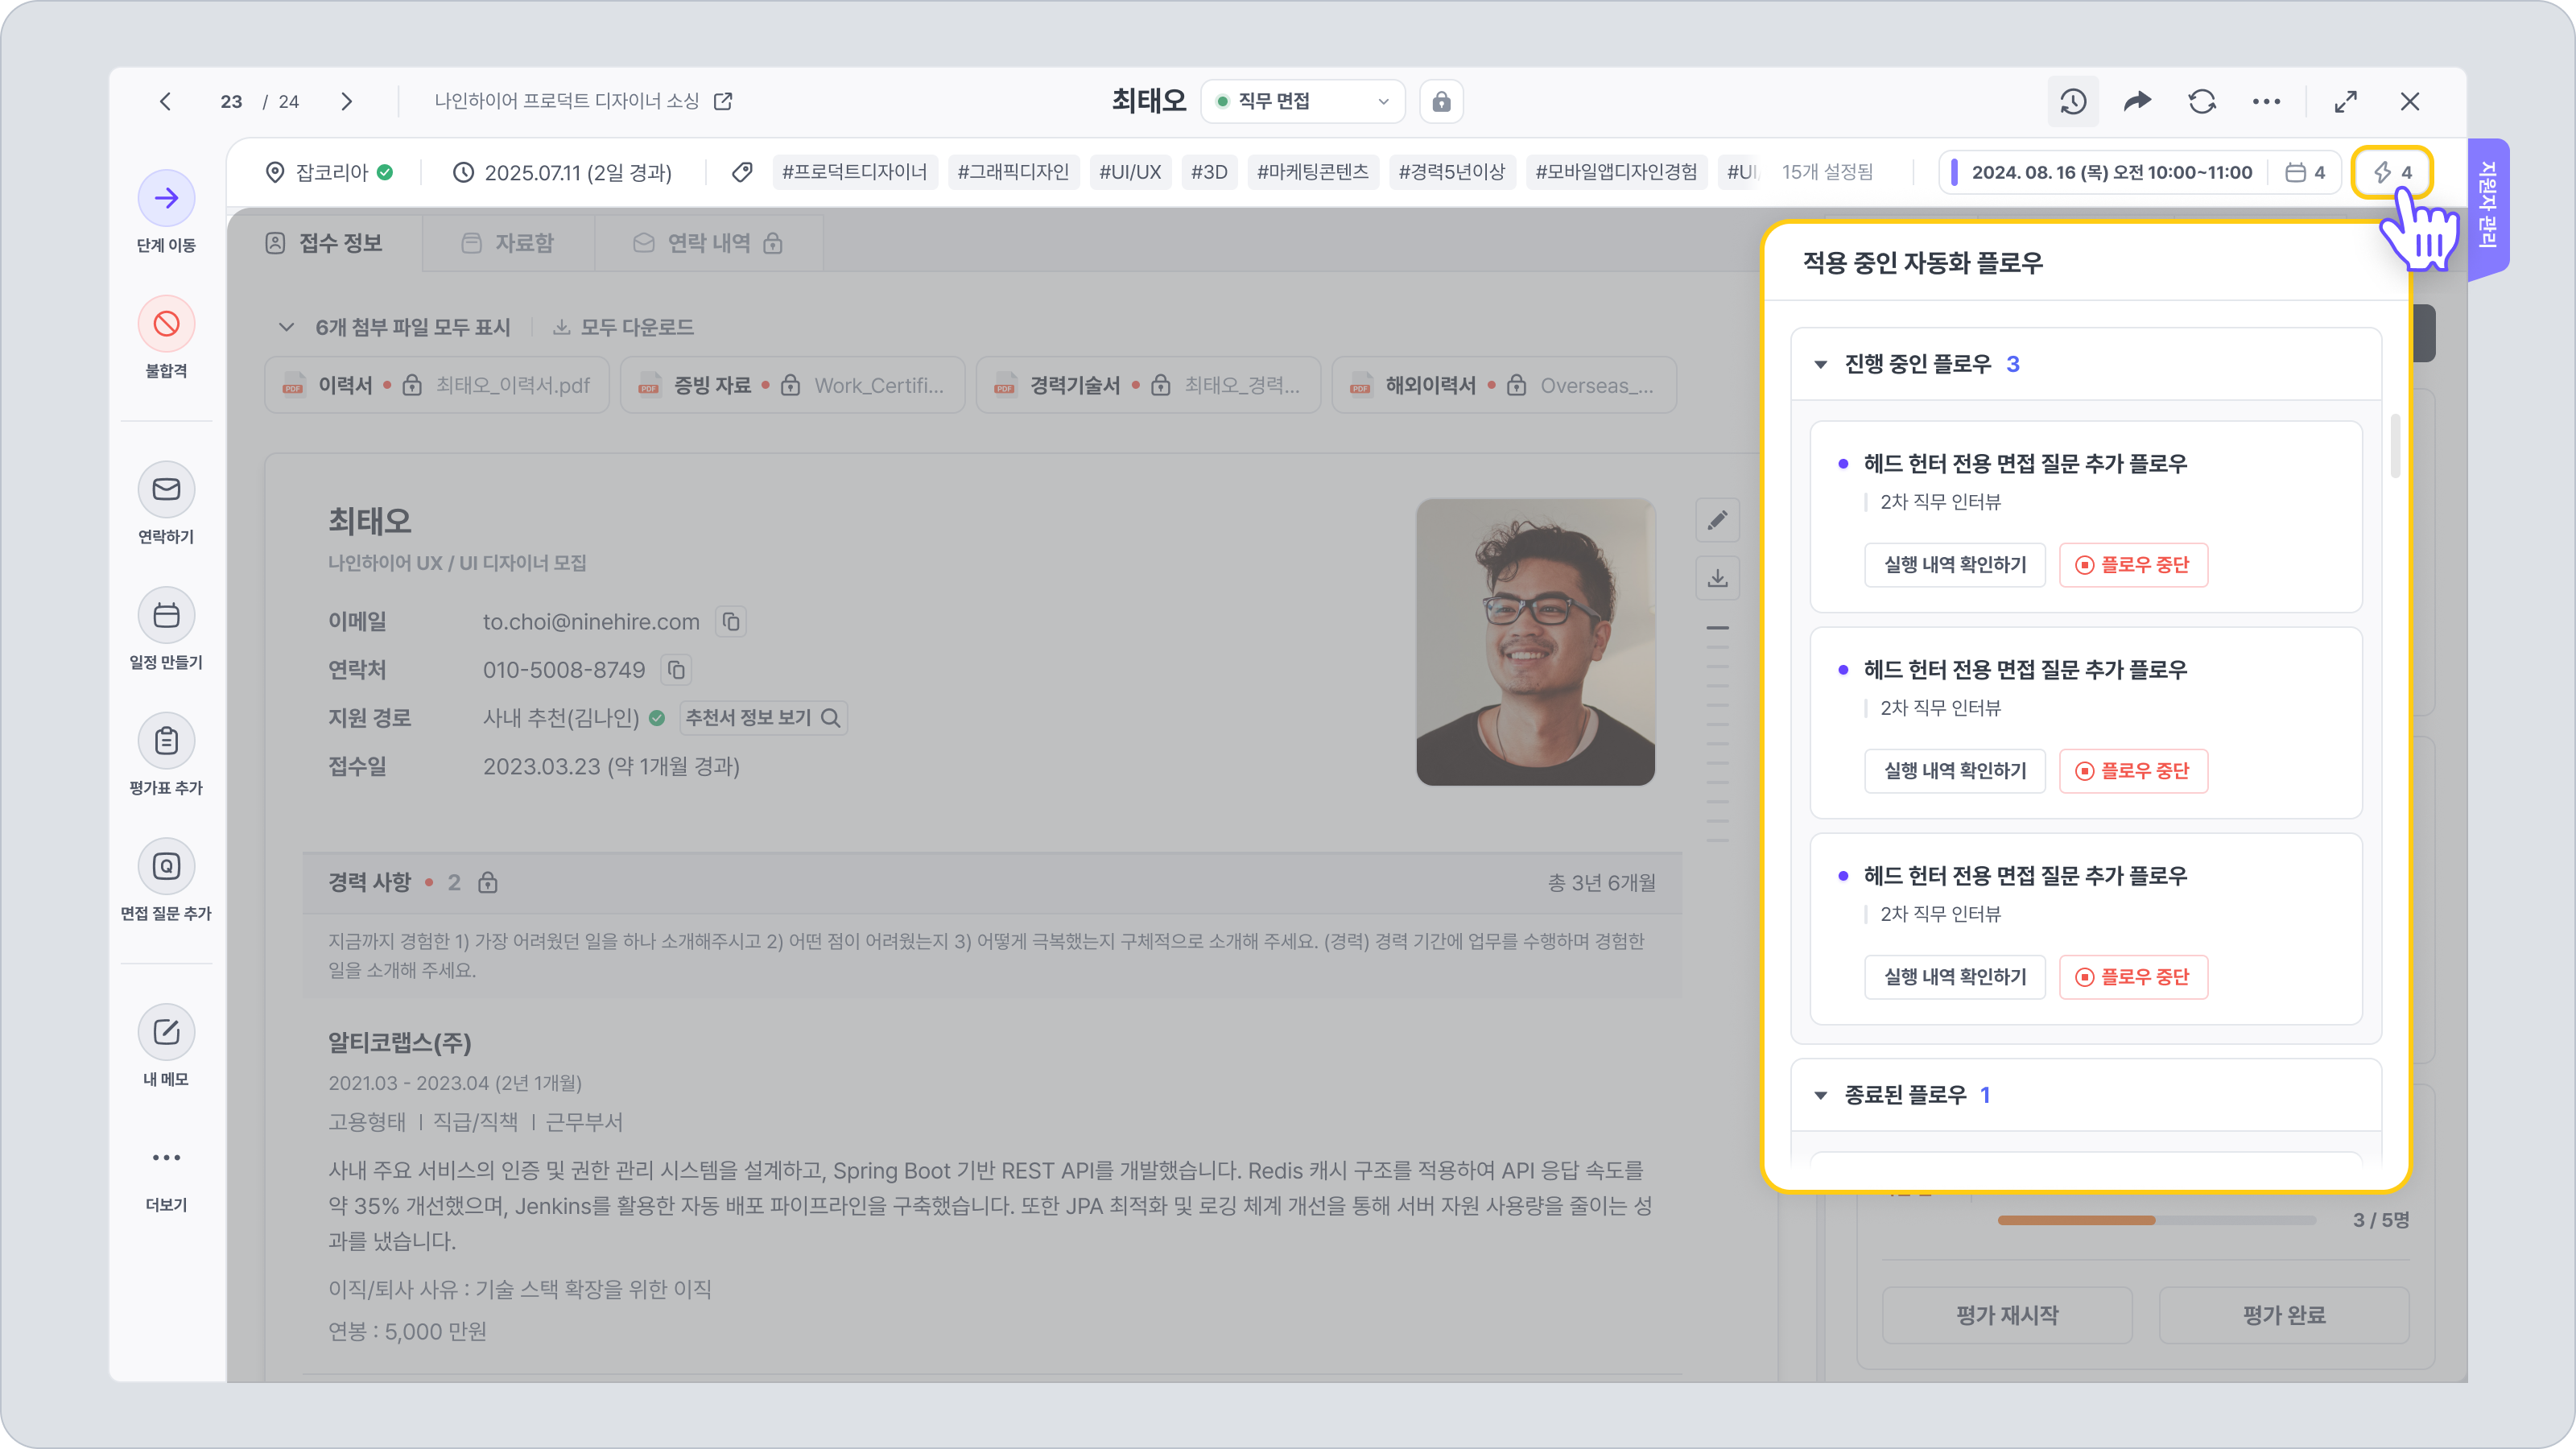Click the history clock icon in header
The width and height of the screenshot is (2576, 1449).
pos(2072,101)
